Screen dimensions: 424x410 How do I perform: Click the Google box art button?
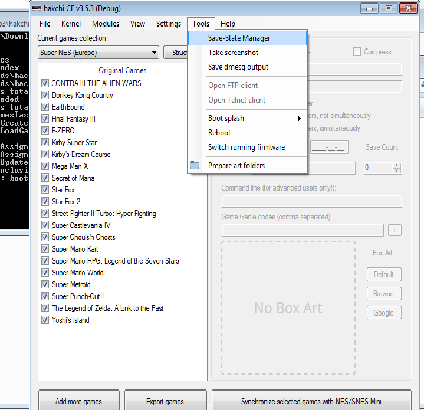click(384, 313)
